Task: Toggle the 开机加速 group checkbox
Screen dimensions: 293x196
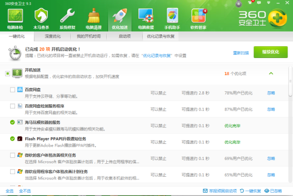Action: 8,74
